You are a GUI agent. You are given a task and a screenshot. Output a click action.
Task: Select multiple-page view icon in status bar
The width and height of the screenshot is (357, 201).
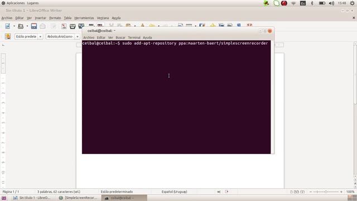coord(296,192)
